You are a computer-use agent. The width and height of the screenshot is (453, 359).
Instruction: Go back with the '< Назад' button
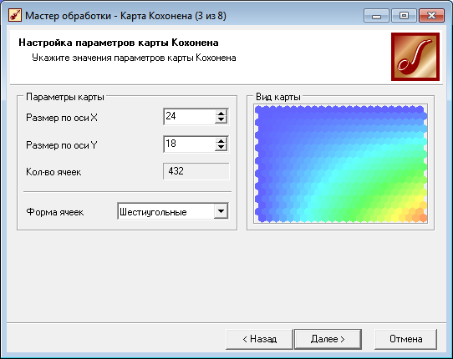coord(259,339)
